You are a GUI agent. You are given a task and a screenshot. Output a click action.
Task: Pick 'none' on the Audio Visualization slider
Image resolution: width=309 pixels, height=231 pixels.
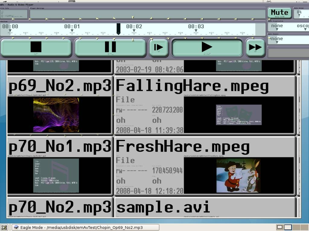click(277, 27)
